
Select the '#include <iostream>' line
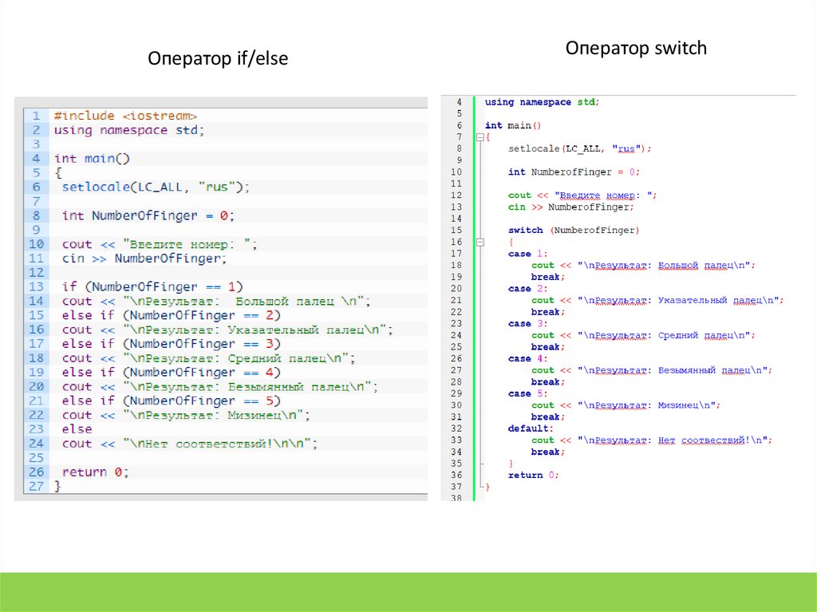(125, 116)
